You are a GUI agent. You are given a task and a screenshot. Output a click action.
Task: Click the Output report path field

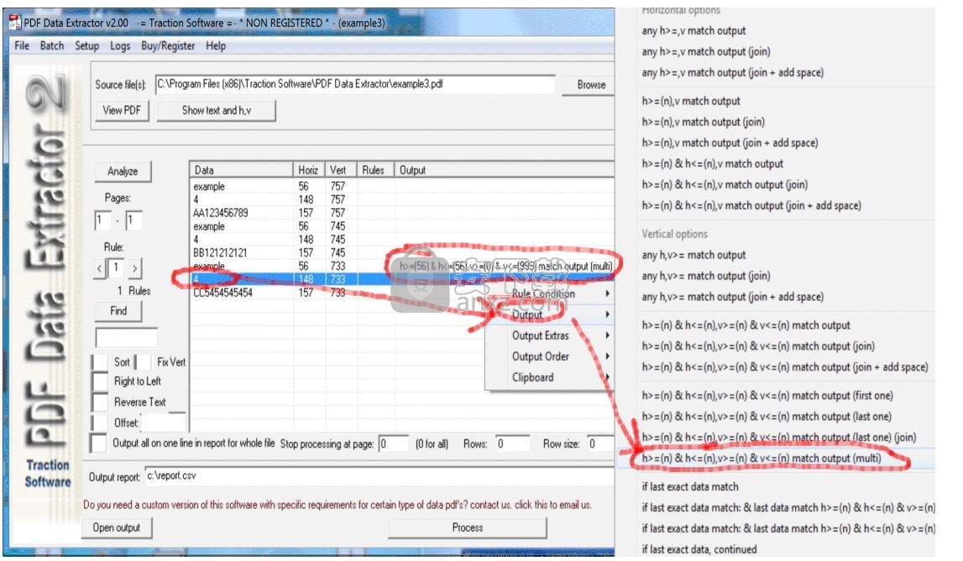(x=379, y=475)
